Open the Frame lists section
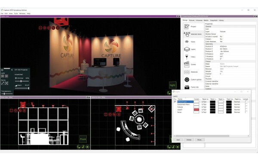The height and width of the screenshot is (161, 258). [x=193, y=87]
